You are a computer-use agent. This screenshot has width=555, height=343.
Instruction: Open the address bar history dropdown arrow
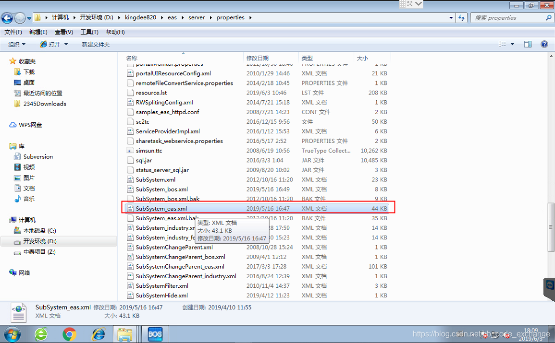pyautogui.click(x=451, y=18)
